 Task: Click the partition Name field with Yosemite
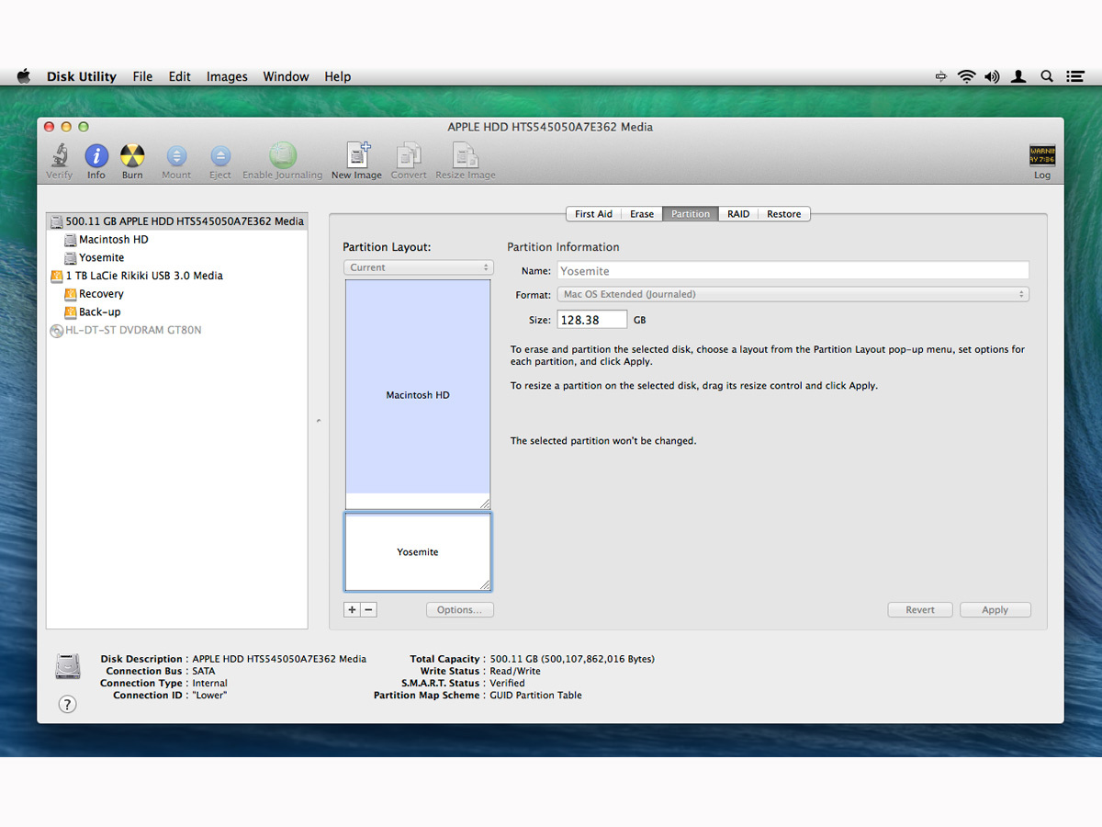pos(793,271)
